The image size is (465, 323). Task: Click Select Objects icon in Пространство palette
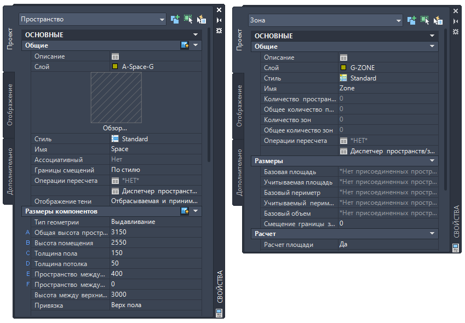click(x=188, y=19)
